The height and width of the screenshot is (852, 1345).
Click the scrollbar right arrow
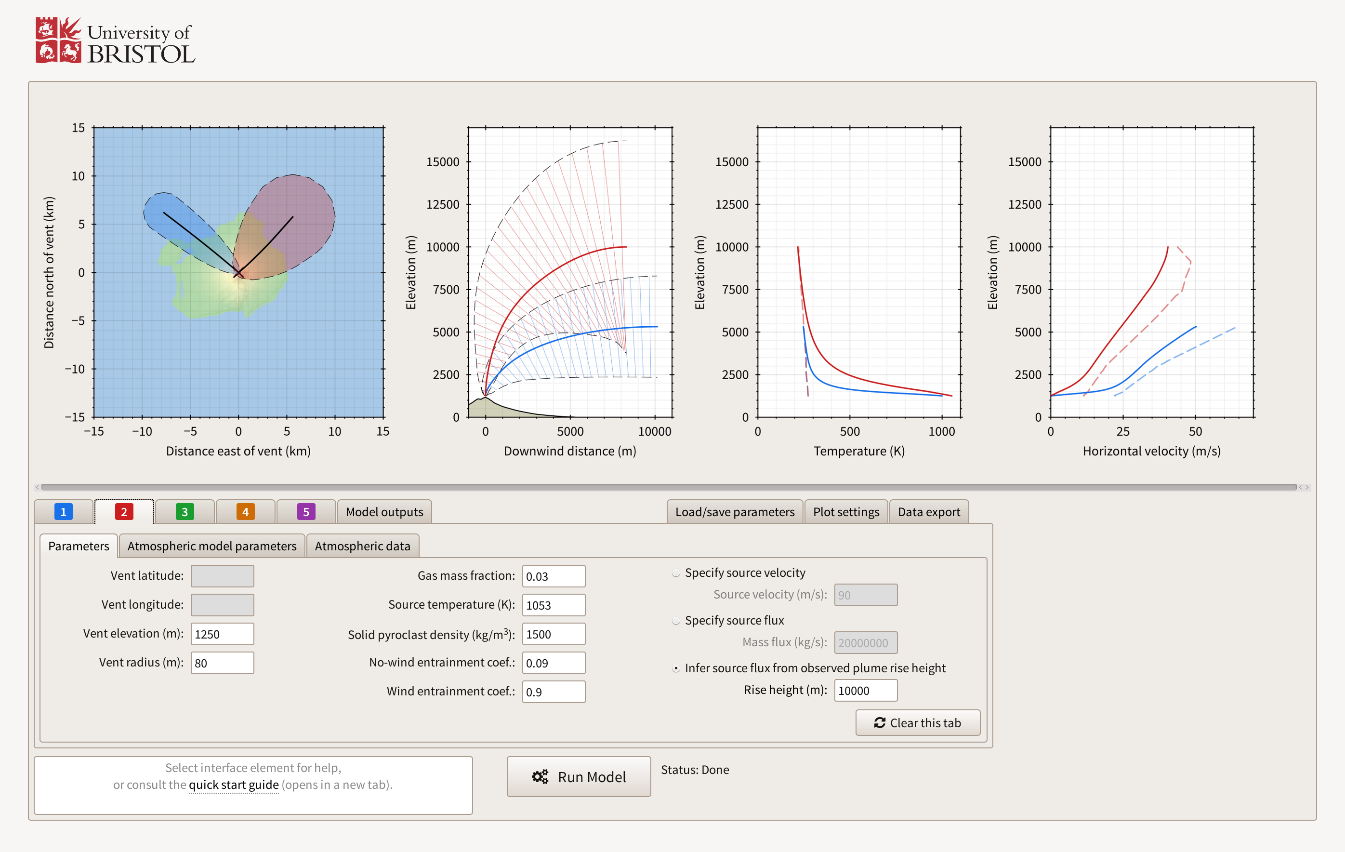[1307, 487]
